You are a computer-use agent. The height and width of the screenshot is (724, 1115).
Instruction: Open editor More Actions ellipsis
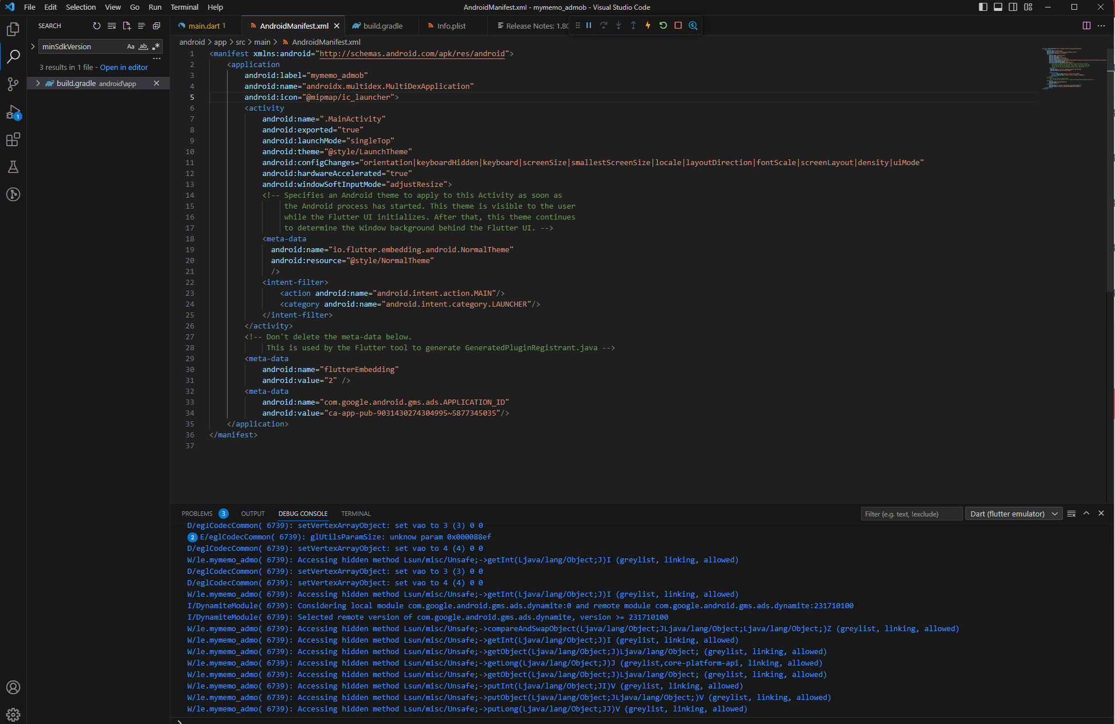tap(1101, 26)
